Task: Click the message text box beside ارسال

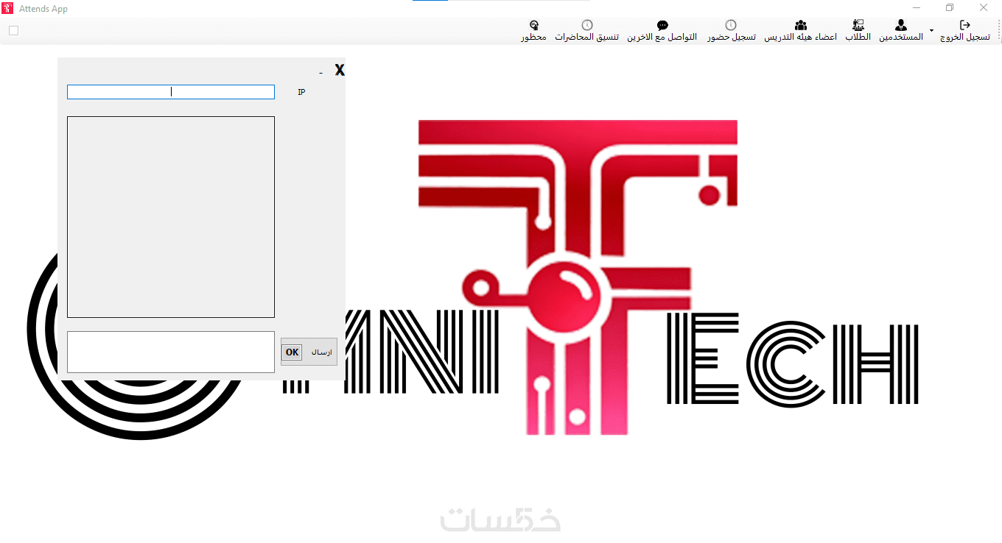Action: point(171,352)
